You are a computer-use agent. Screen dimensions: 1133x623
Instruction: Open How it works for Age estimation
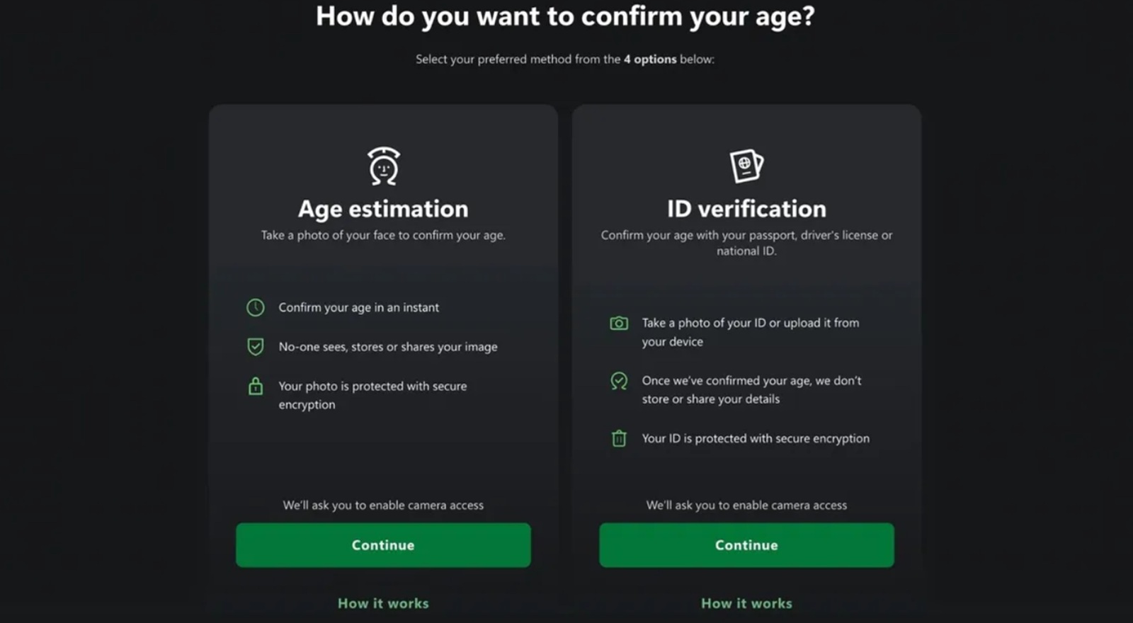pyautogui.click(x=383, y=603)
